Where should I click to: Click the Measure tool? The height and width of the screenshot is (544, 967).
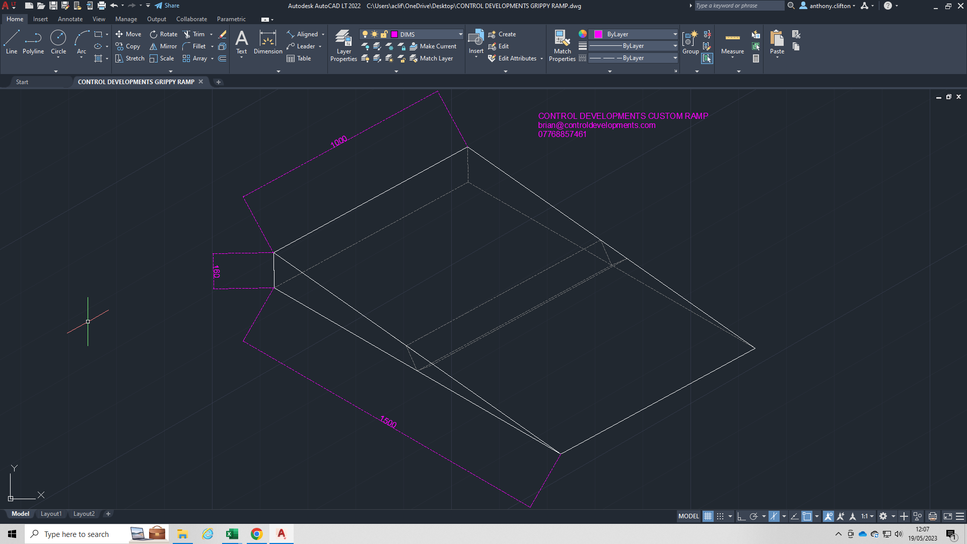pyautogui.click(x=732, y=43)
